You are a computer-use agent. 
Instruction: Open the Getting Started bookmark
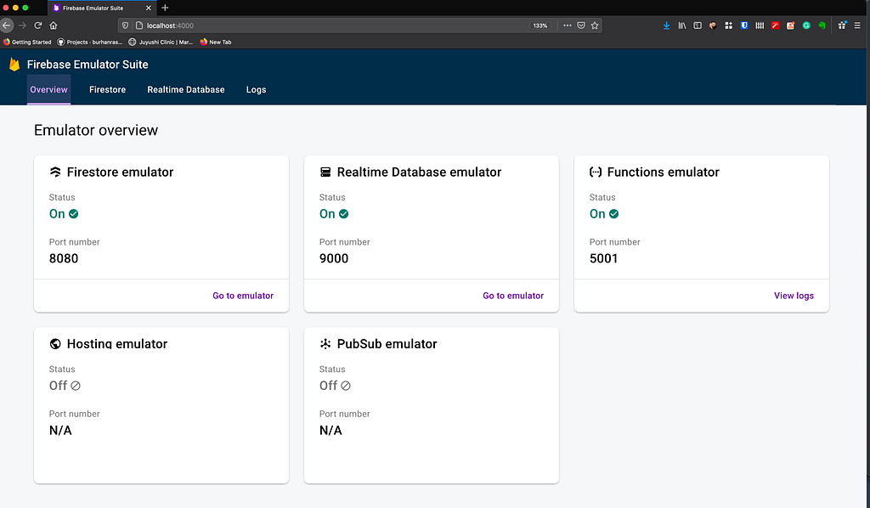[x=27, y=42]
